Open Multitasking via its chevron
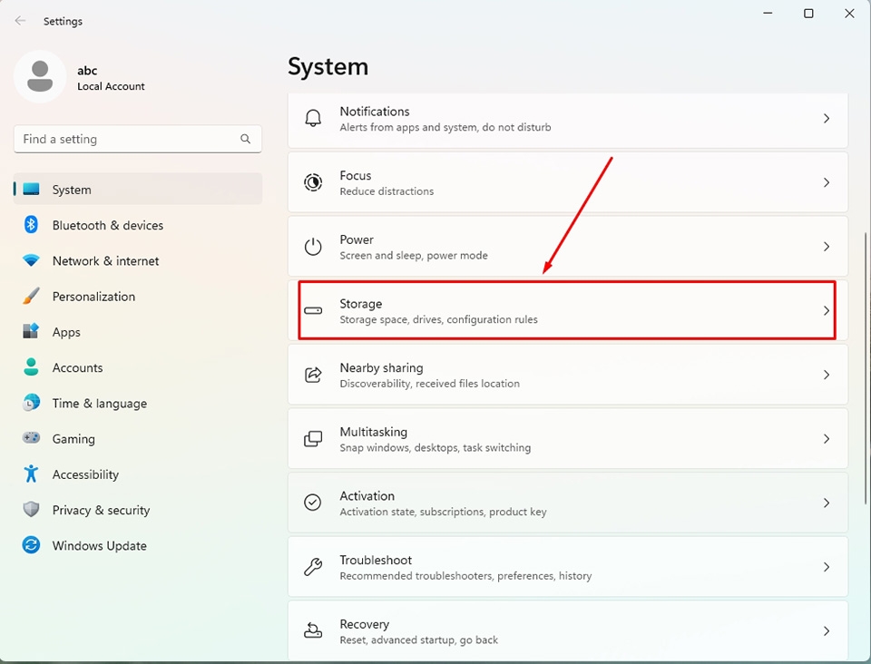Image resolution: width=871 pixels, height=664 pixels. coord(827,439)
